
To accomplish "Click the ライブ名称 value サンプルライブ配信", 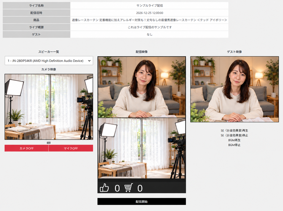I will click(150, 5).
